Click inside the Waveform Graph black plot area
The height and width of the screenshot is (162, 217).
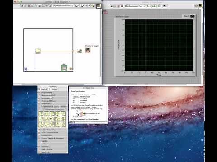[159, 45]
